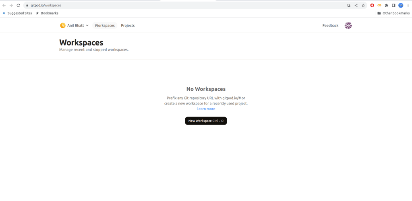Click the install app icon in address bar

tap(349, 5)
